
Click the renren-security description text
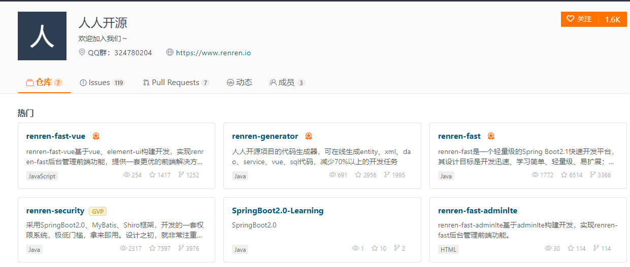[x=115, y=230]
